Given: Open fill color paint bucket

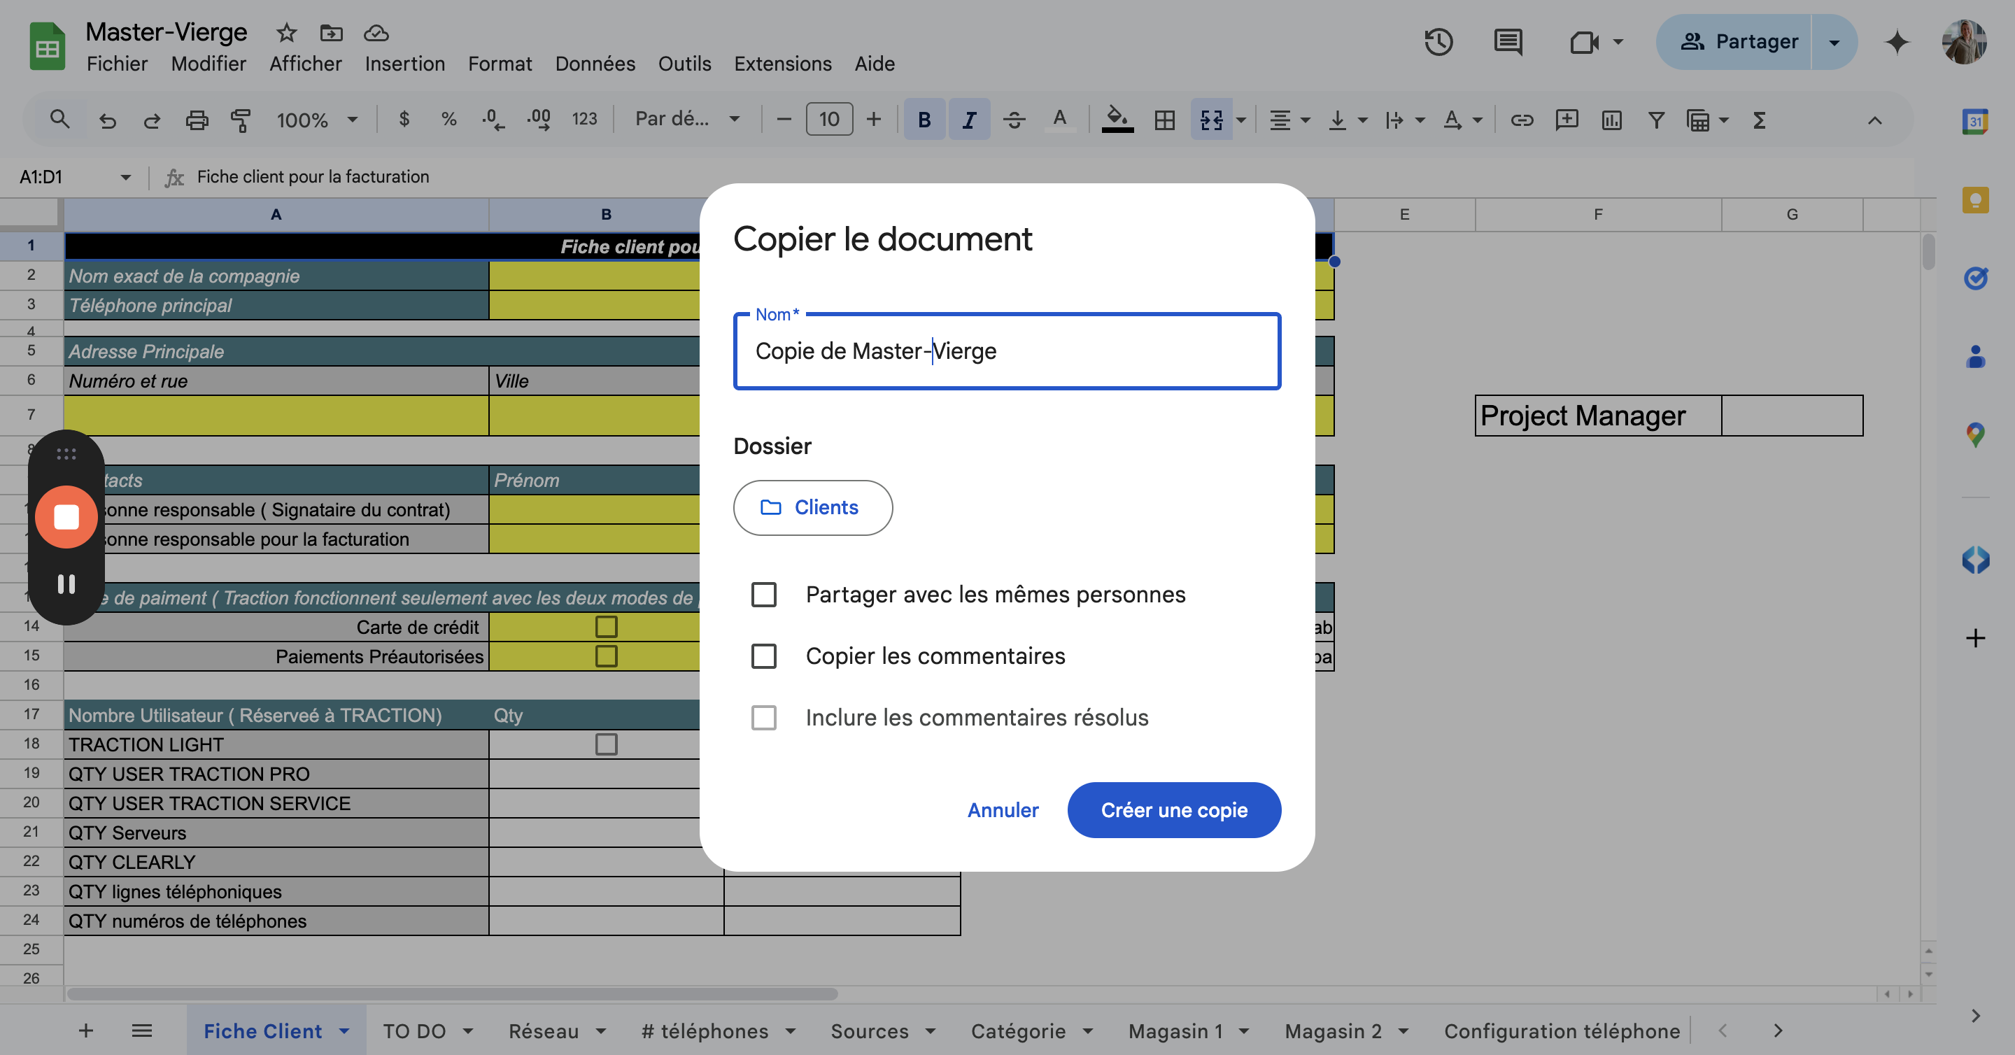Looking at the screenshot, I should [x=1117, y=120].
